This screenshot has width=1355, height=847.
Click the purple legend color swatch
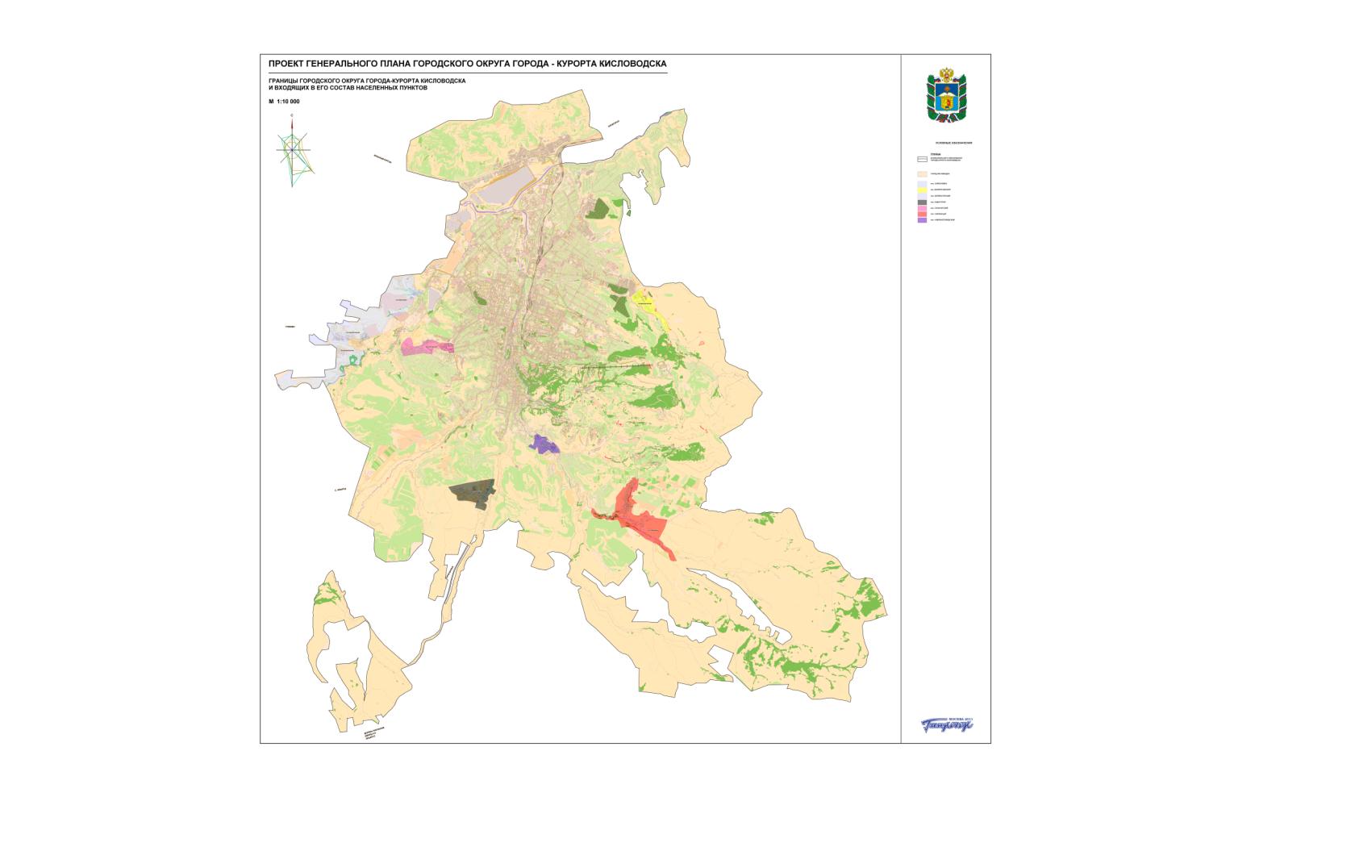point(922,219)
